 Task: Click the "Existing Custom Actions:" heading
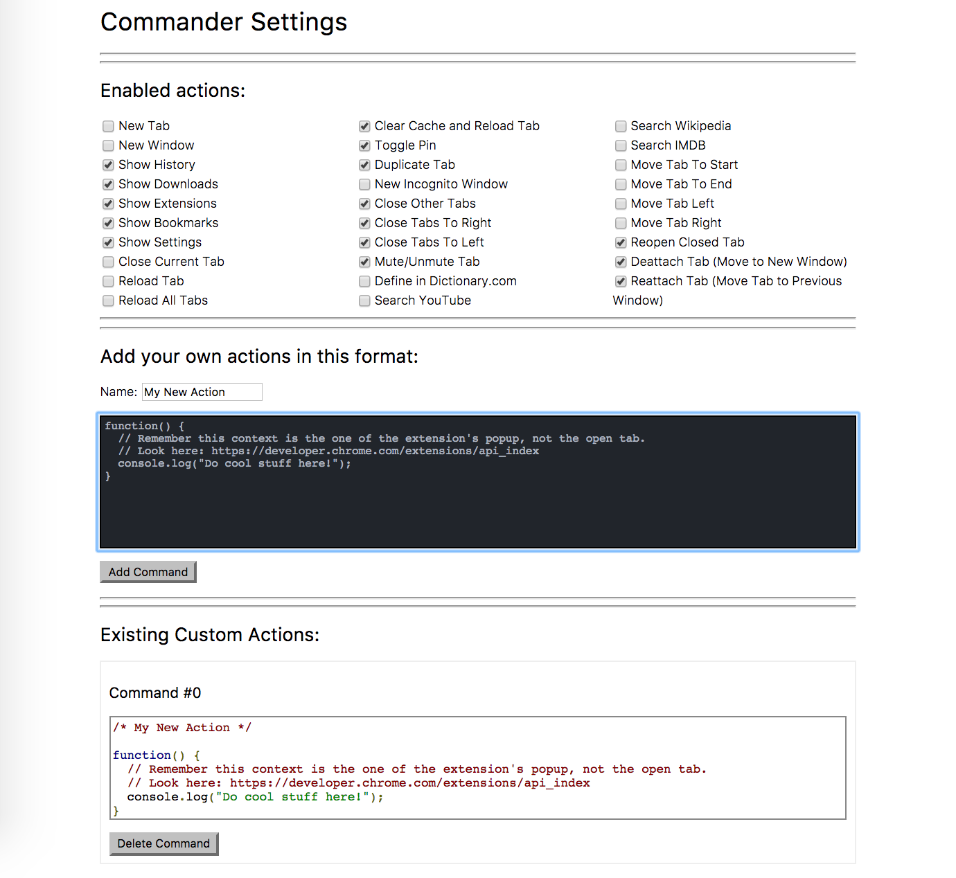pyautogui.click(x=210, y=635)
